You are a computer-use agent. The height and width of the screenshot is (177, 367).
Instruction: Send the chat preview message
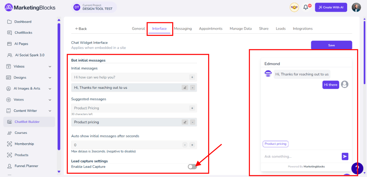(x=345, y=157)
